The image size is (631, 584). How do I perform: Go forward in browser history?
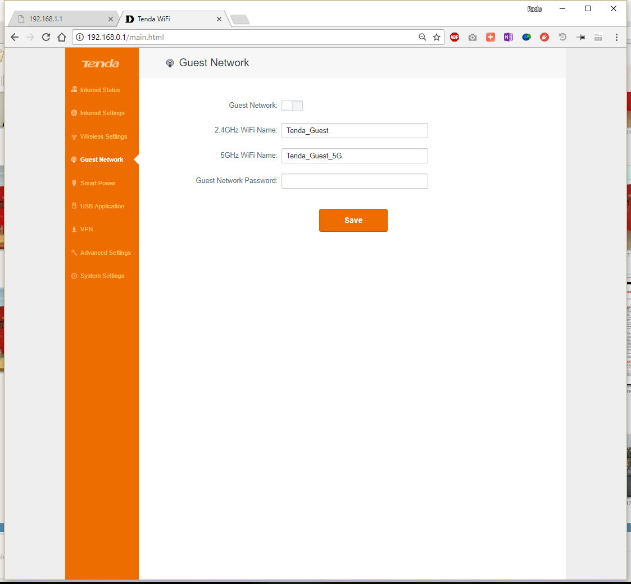[x=30, y=37]
